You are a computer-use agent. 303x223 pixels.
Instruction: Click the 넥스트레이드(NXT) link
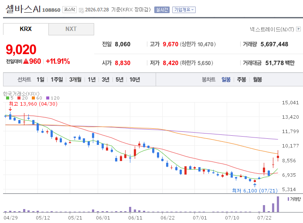click(272, 29)
